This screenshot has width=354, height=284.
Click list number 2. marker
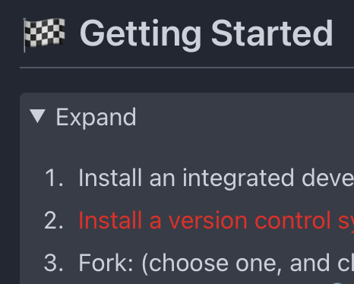click(x=54, y=221)
